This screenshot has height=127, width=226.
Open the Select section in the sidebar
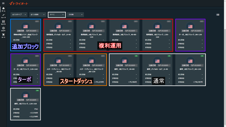[3, 23]
